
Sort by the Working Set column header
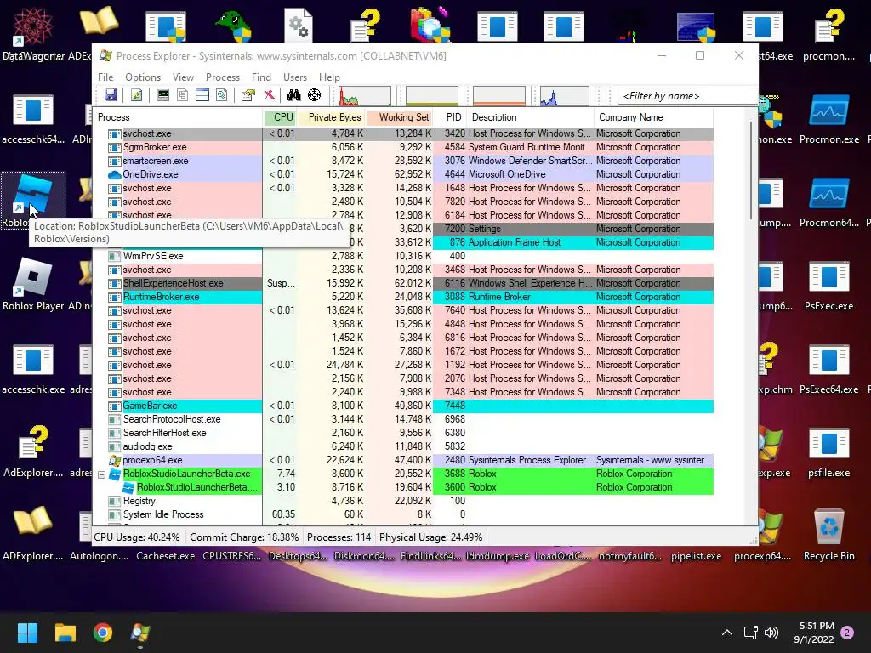click(x=400, y=117)
